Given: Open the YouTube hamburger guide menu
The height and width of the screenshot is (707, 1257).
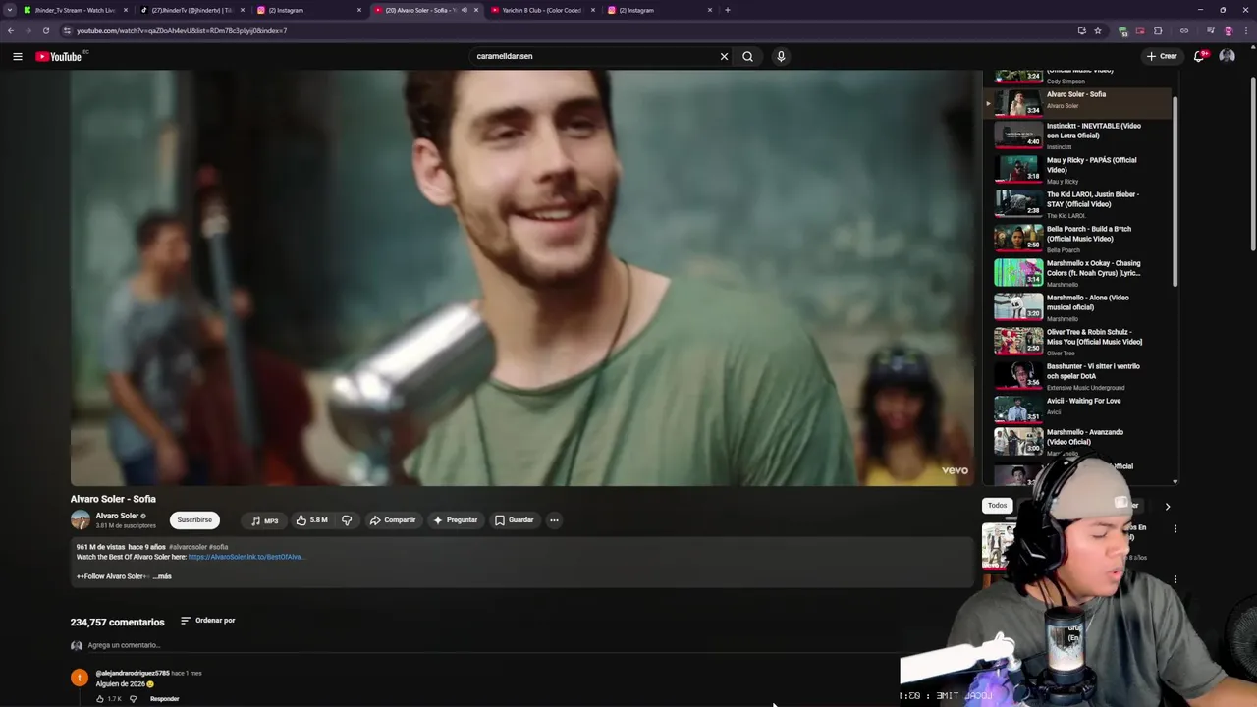Looking at the screenshot, I should click(17, 56).
